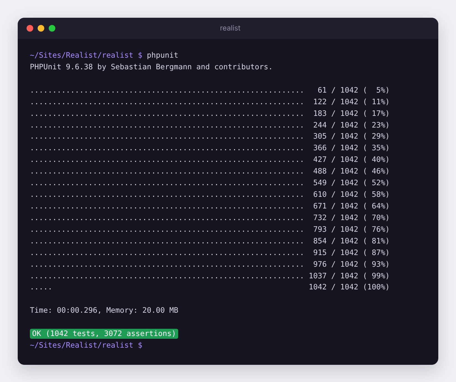Click the '122 / 1042 ( 11%)' progress text
This screenshot has height=382, width=456.
click(351, 102)
